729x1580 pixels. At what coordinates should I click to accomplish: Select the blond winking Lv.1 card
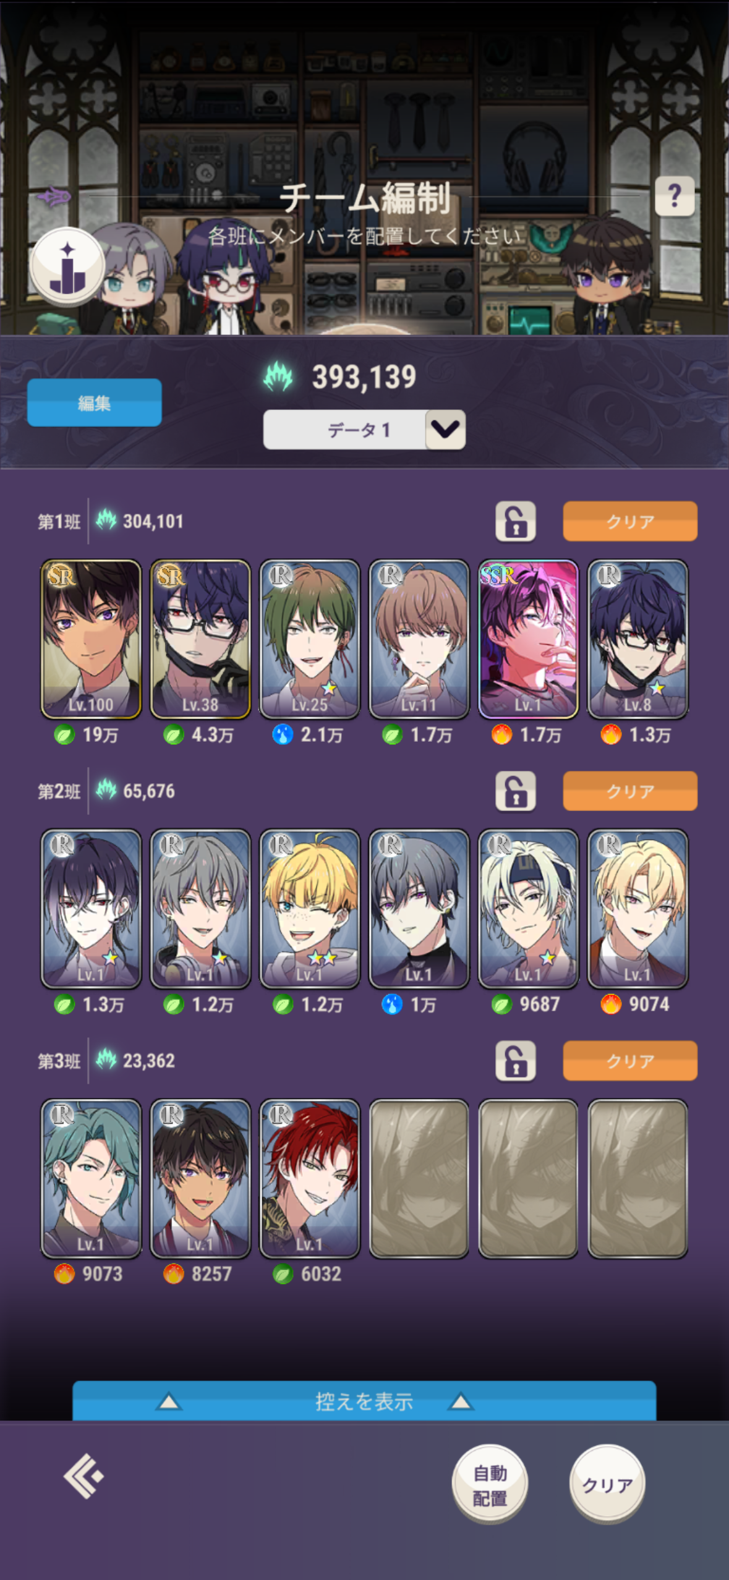pos(310,909)
